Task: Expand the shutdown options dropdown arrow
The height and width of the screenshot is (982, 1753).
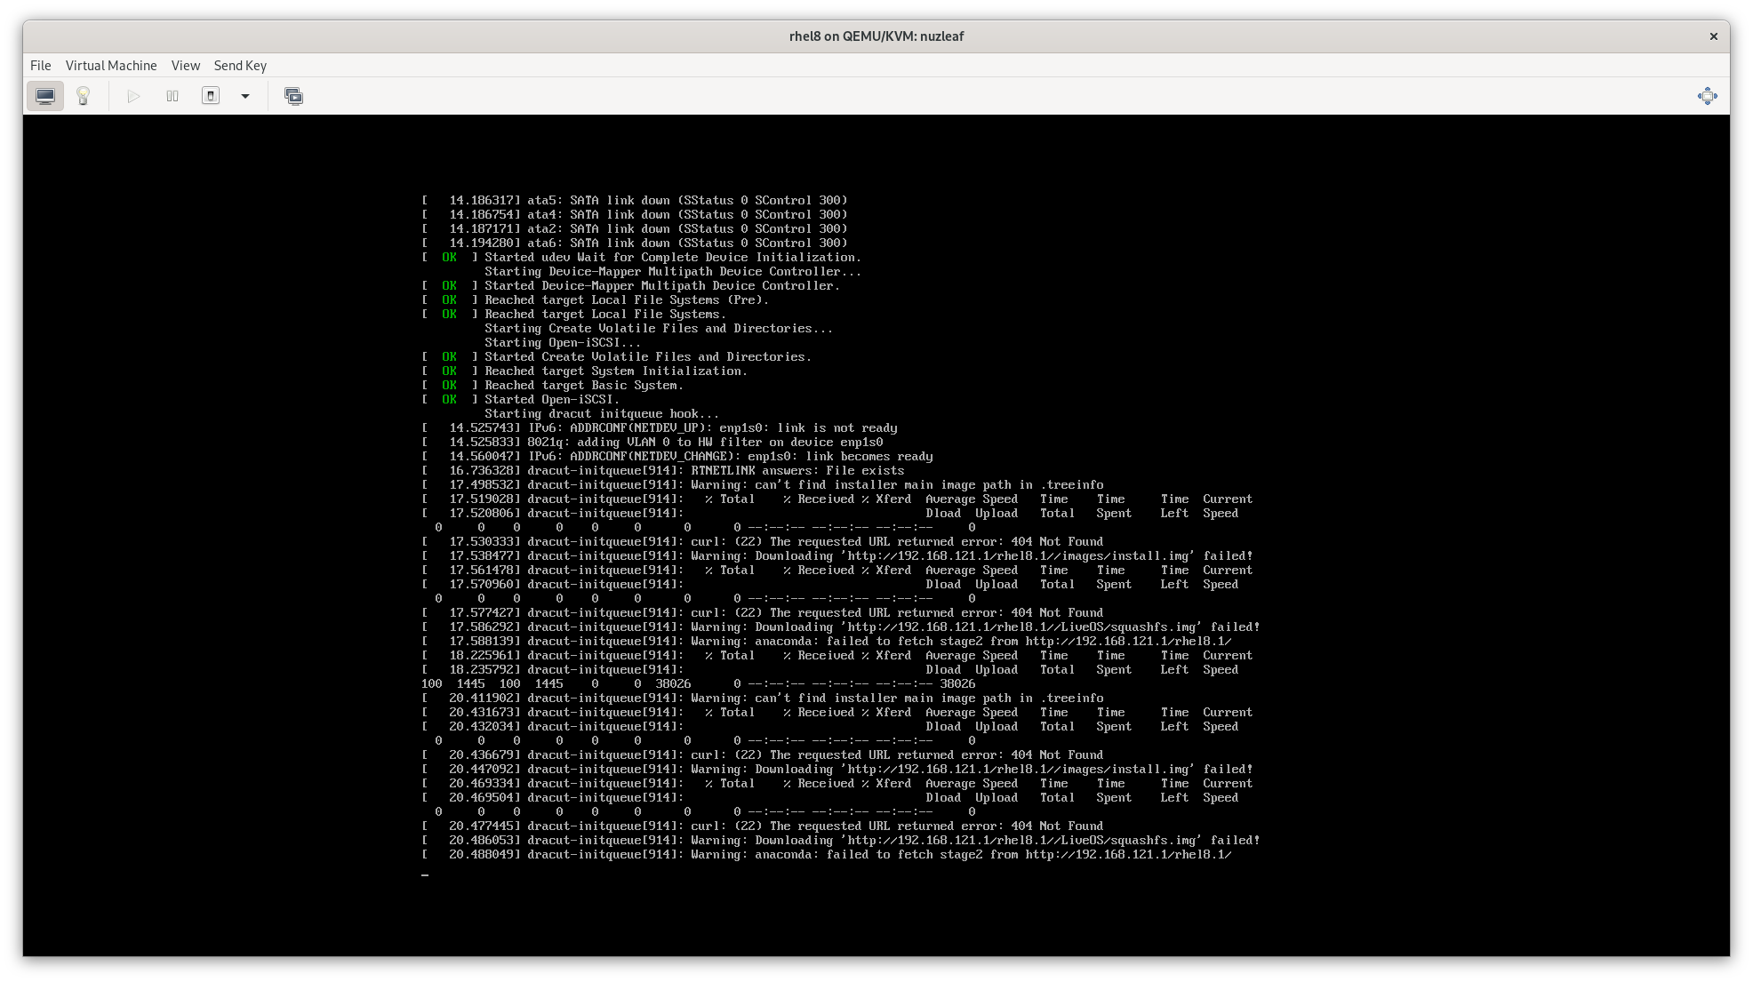Action: click(245, 96)
